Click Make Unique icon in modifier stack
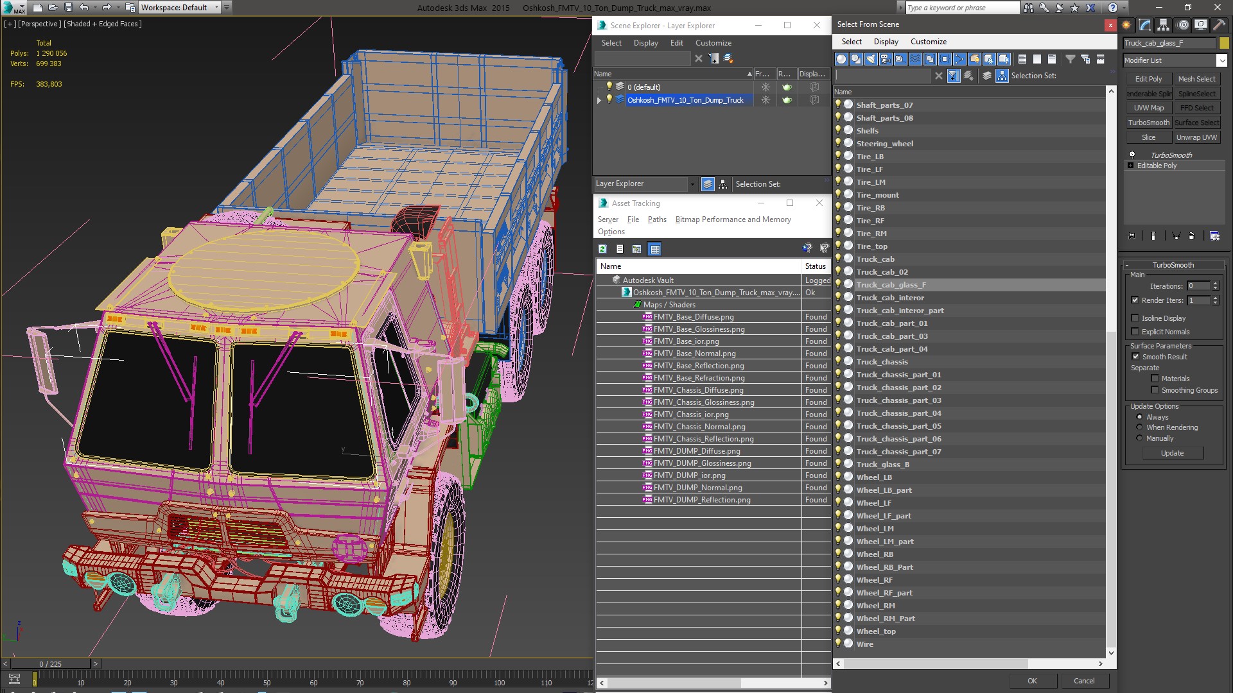 [x=1176, y=236]
